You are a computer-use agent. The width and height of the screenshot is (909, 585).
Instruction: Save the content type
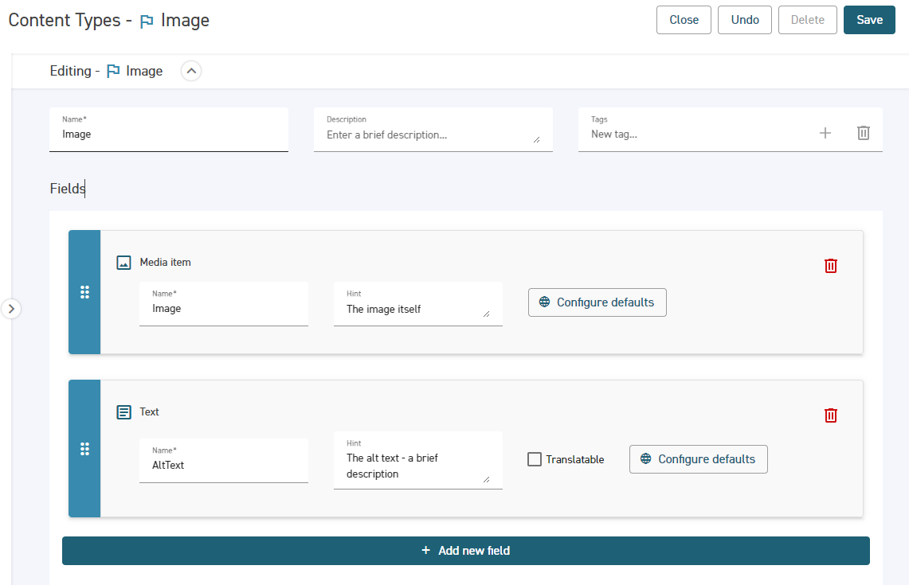point(869,20)
